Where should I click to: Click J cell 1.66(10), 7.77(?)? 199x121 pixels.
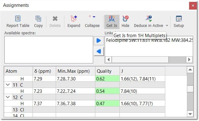point(142,103)
